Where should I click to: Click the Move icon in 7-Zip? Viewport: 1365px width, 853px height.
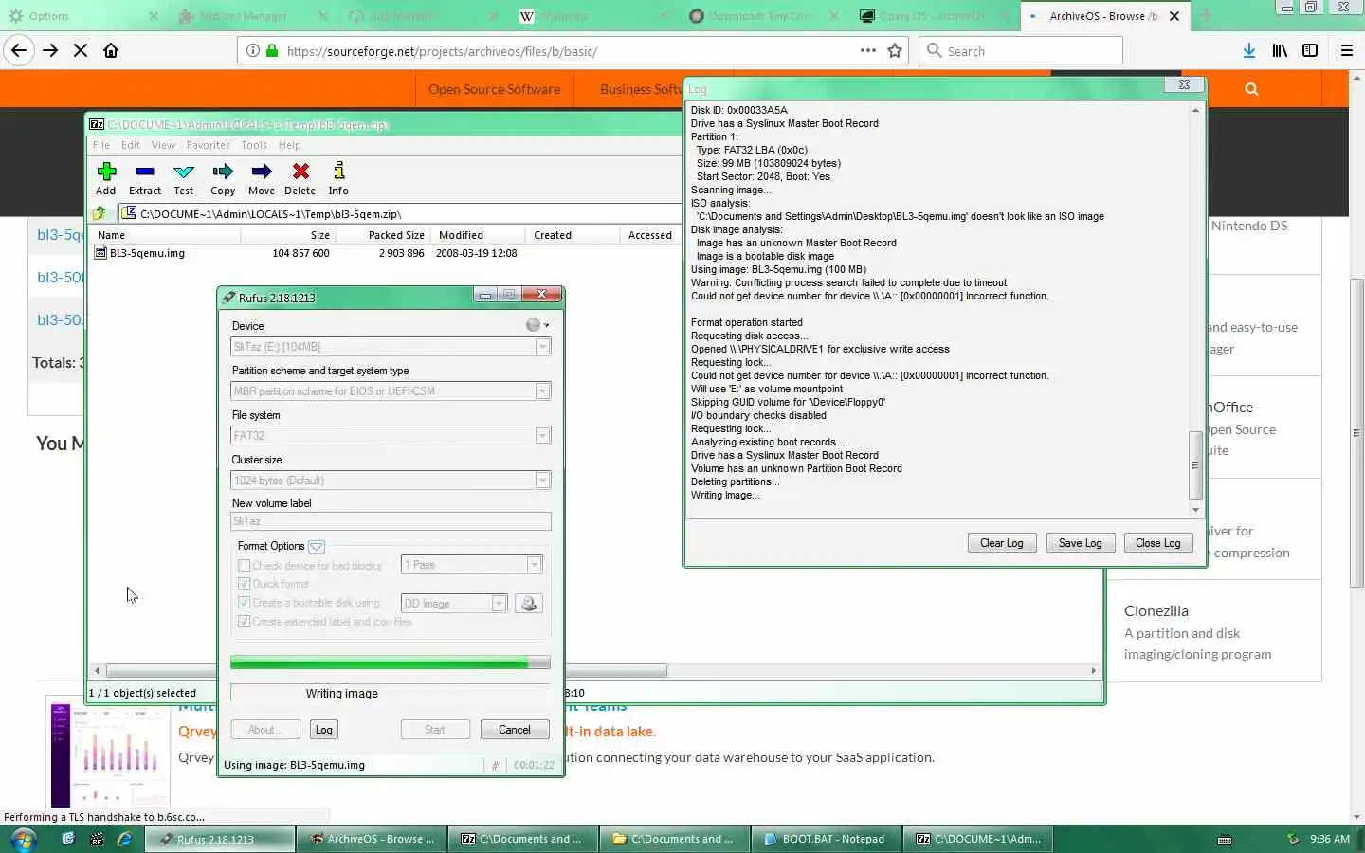click(262, 172)
